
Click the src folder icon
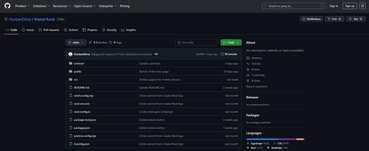coord(71,79)
